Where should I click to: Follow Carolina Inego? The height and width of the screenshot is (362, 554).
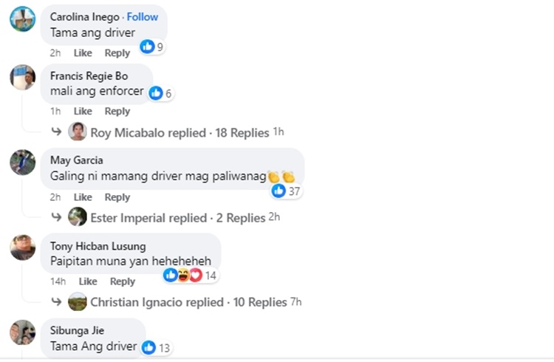pos(142,16)
